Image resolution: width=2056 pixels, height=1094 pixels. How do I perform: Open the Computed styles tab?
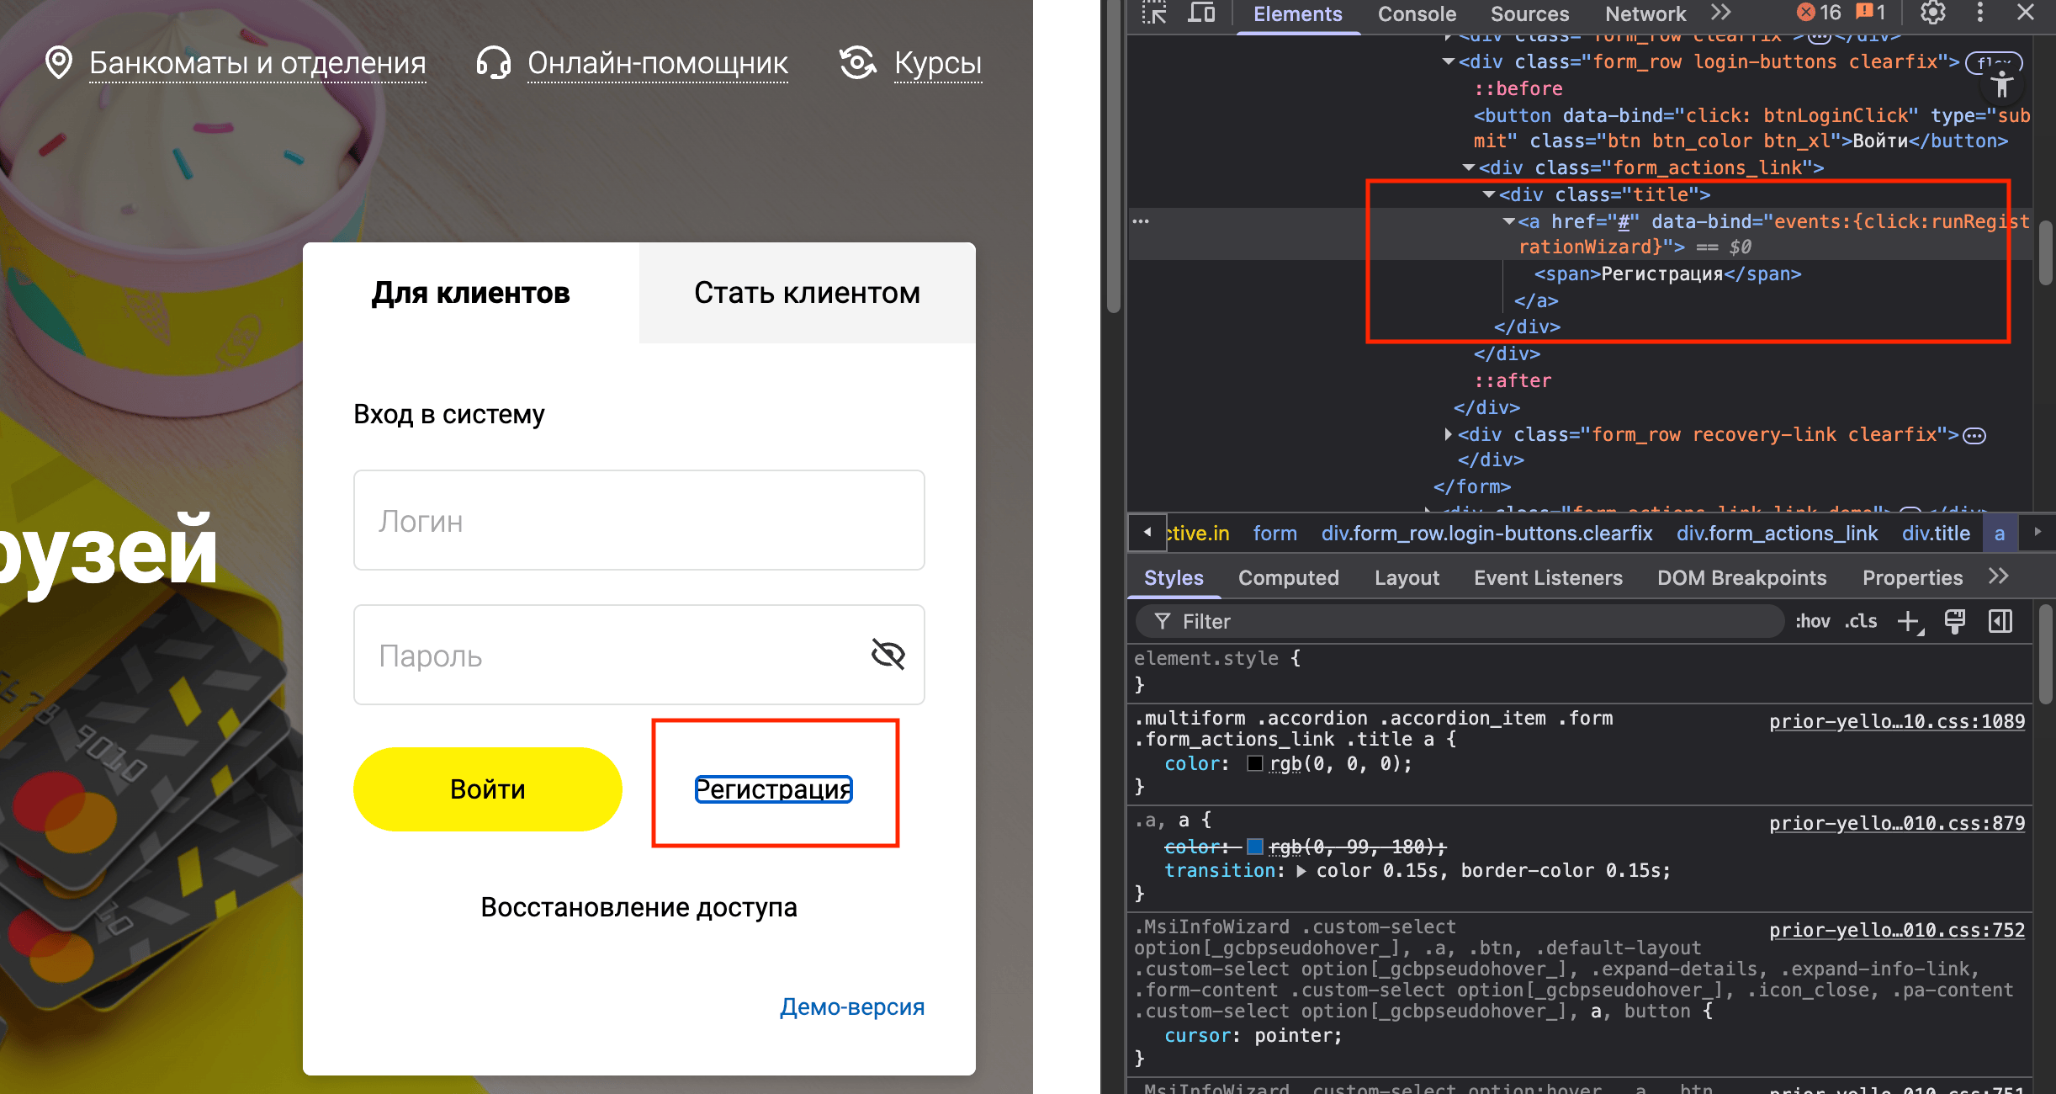click(1288, 578)
